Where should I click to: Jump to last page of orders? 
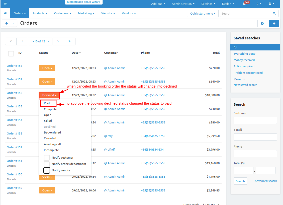click(x=69, y=41)
